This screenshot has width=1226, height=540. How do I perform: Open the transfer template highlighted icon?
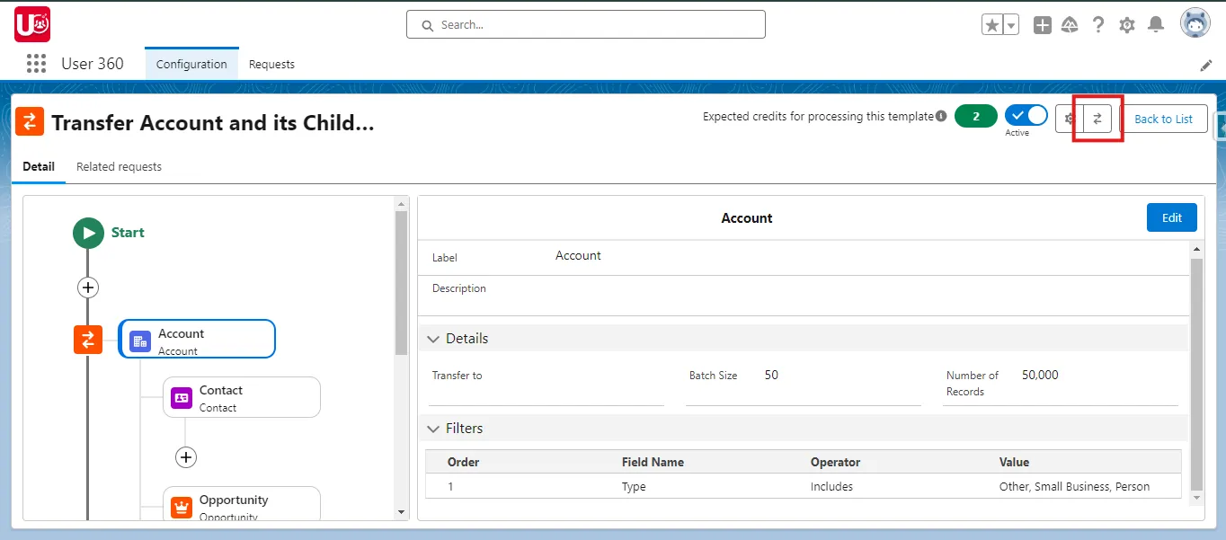(1097, 118)
